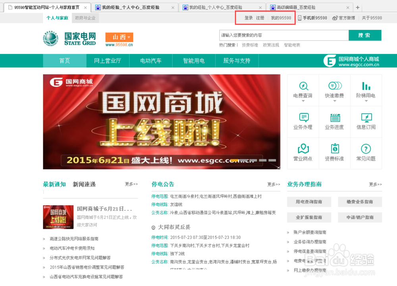
Task: Open the 停电信息查询指南 link
Action: pos(310,251)
